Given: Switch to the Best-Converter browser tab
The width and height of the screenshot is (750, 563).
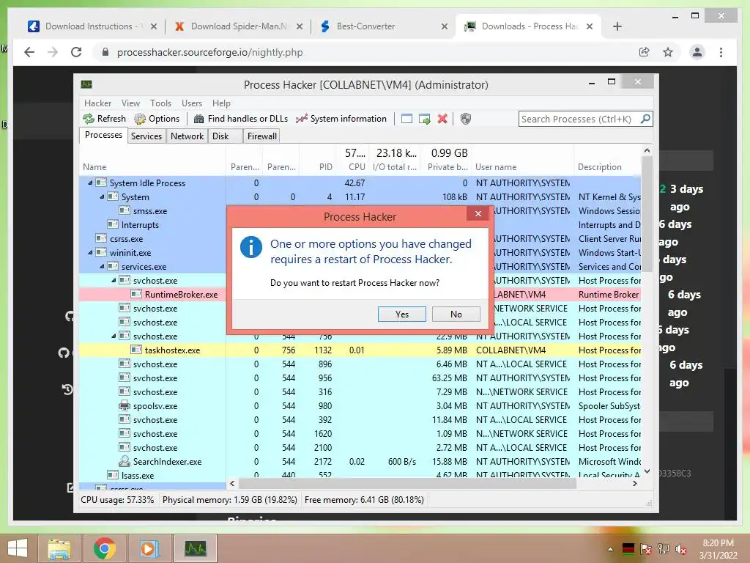Looking at the screenshot, I should click(382, 26).
